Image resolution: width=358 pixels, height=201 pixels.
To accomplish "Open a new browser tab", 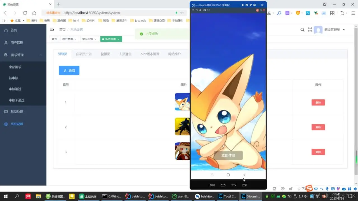I will tap(58, 4).
